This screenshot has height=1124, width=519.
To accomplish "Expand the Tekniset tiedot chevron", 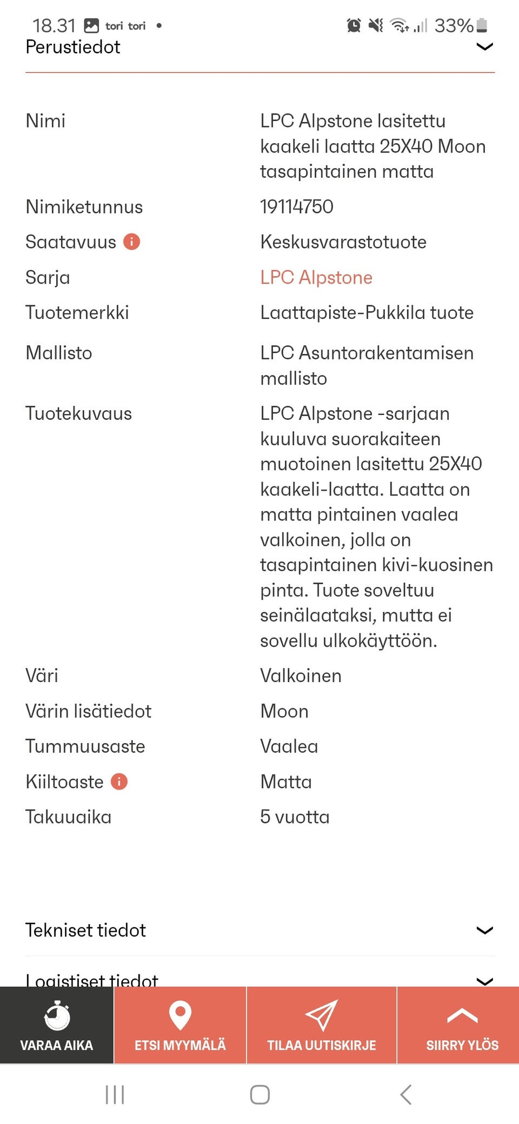I will (484, 930).
